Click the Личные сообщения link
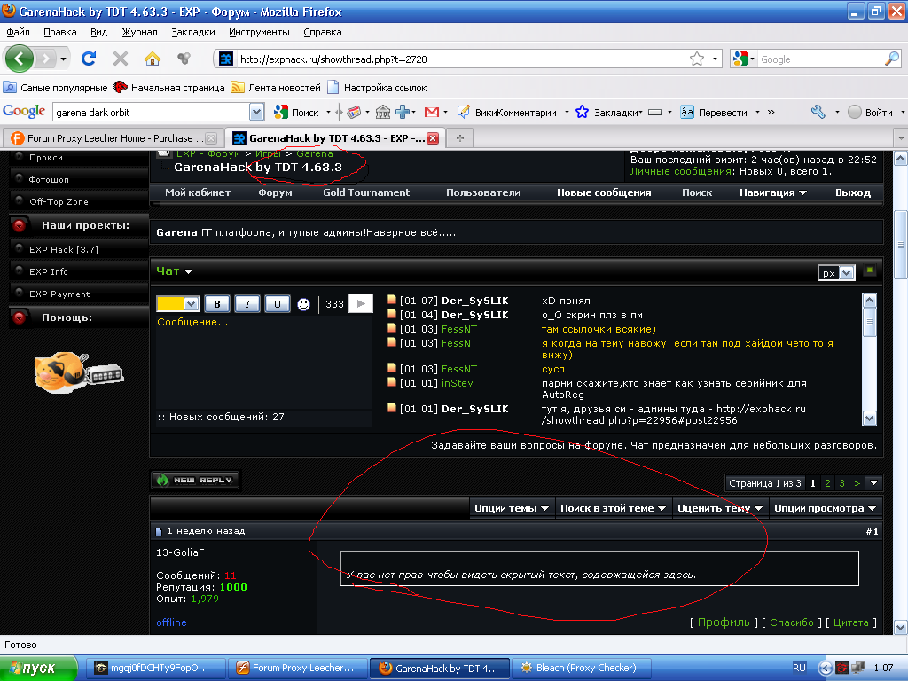 click(681, 171)
